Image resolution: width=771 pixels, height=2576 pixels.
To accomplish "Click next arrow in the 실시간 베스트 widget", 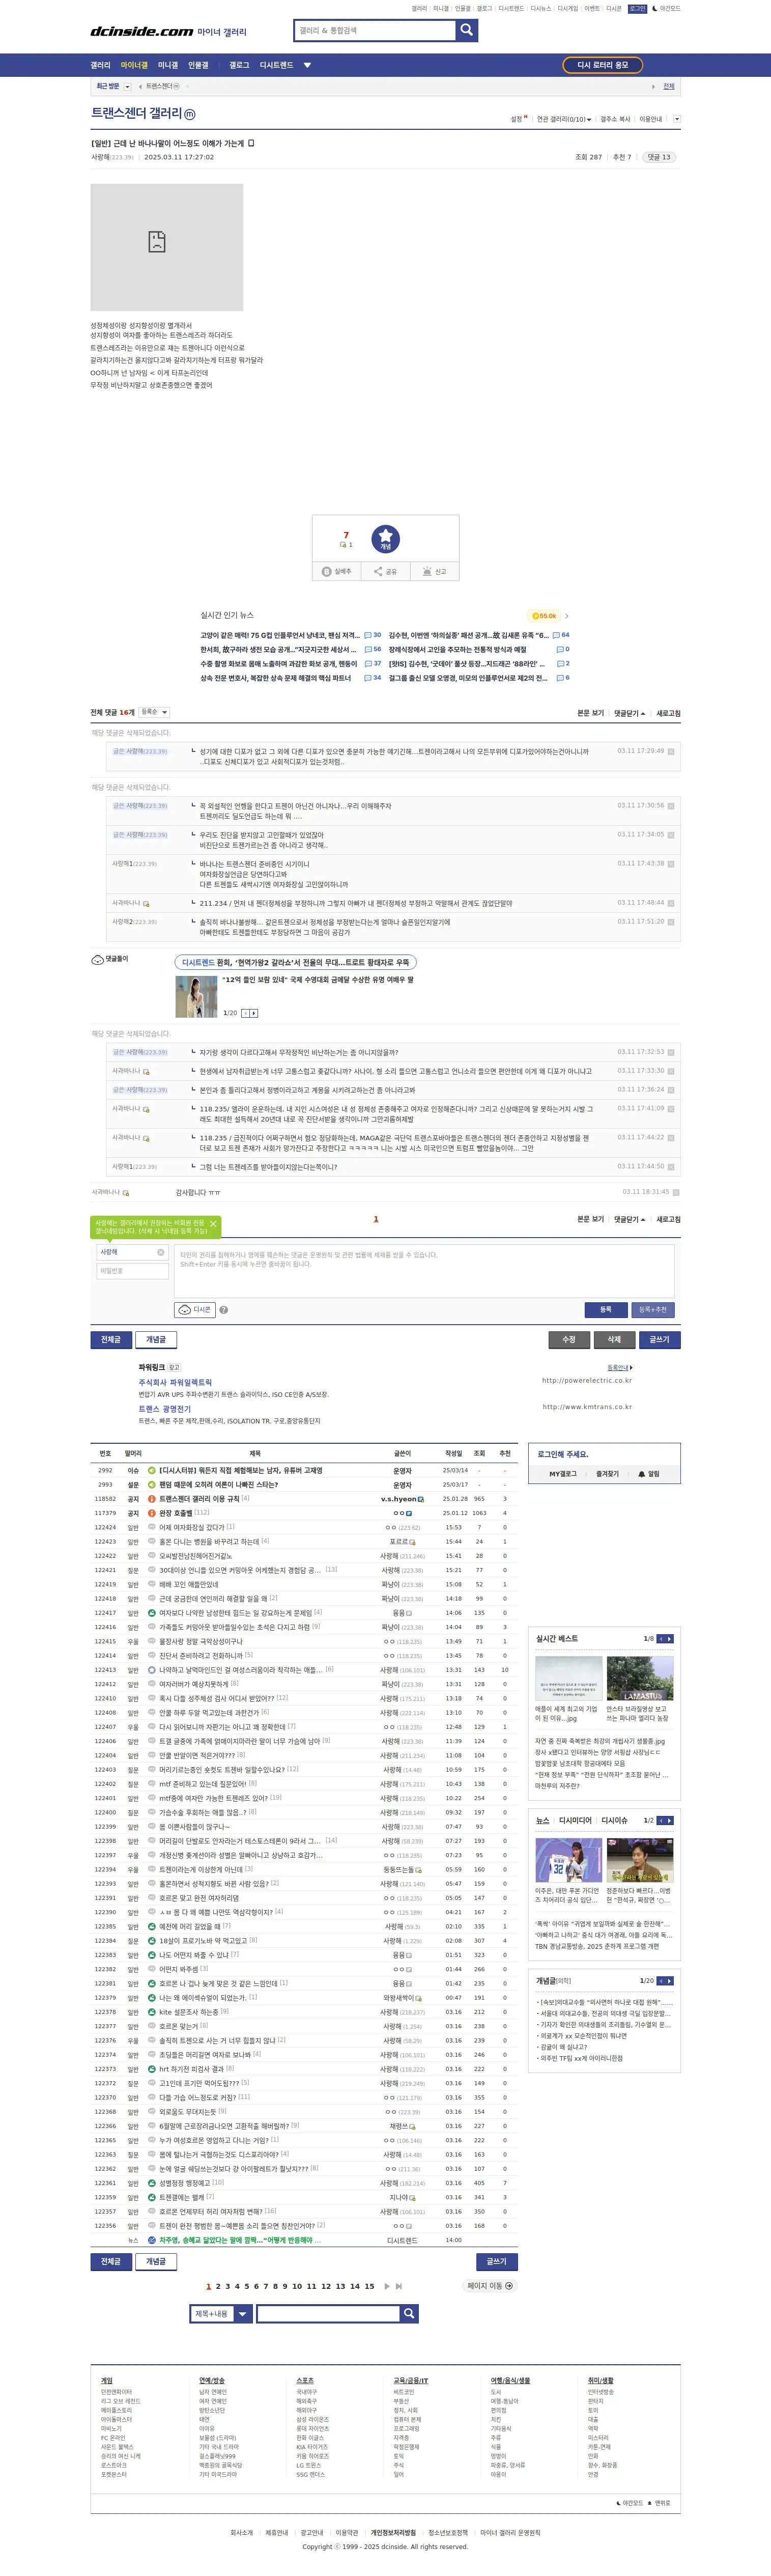I will pos(669,1638).
